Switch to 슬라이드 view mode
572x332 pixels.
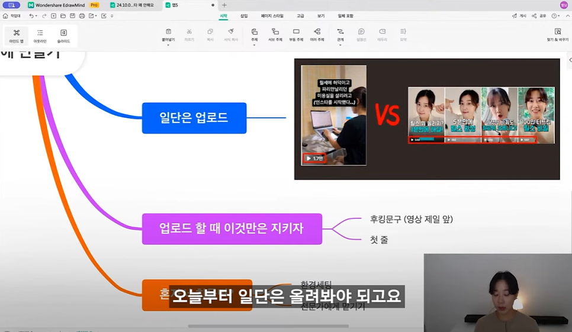(63, 36)
